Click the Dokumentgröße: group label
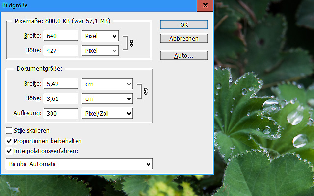314x196 pixels. click(39, 69)
